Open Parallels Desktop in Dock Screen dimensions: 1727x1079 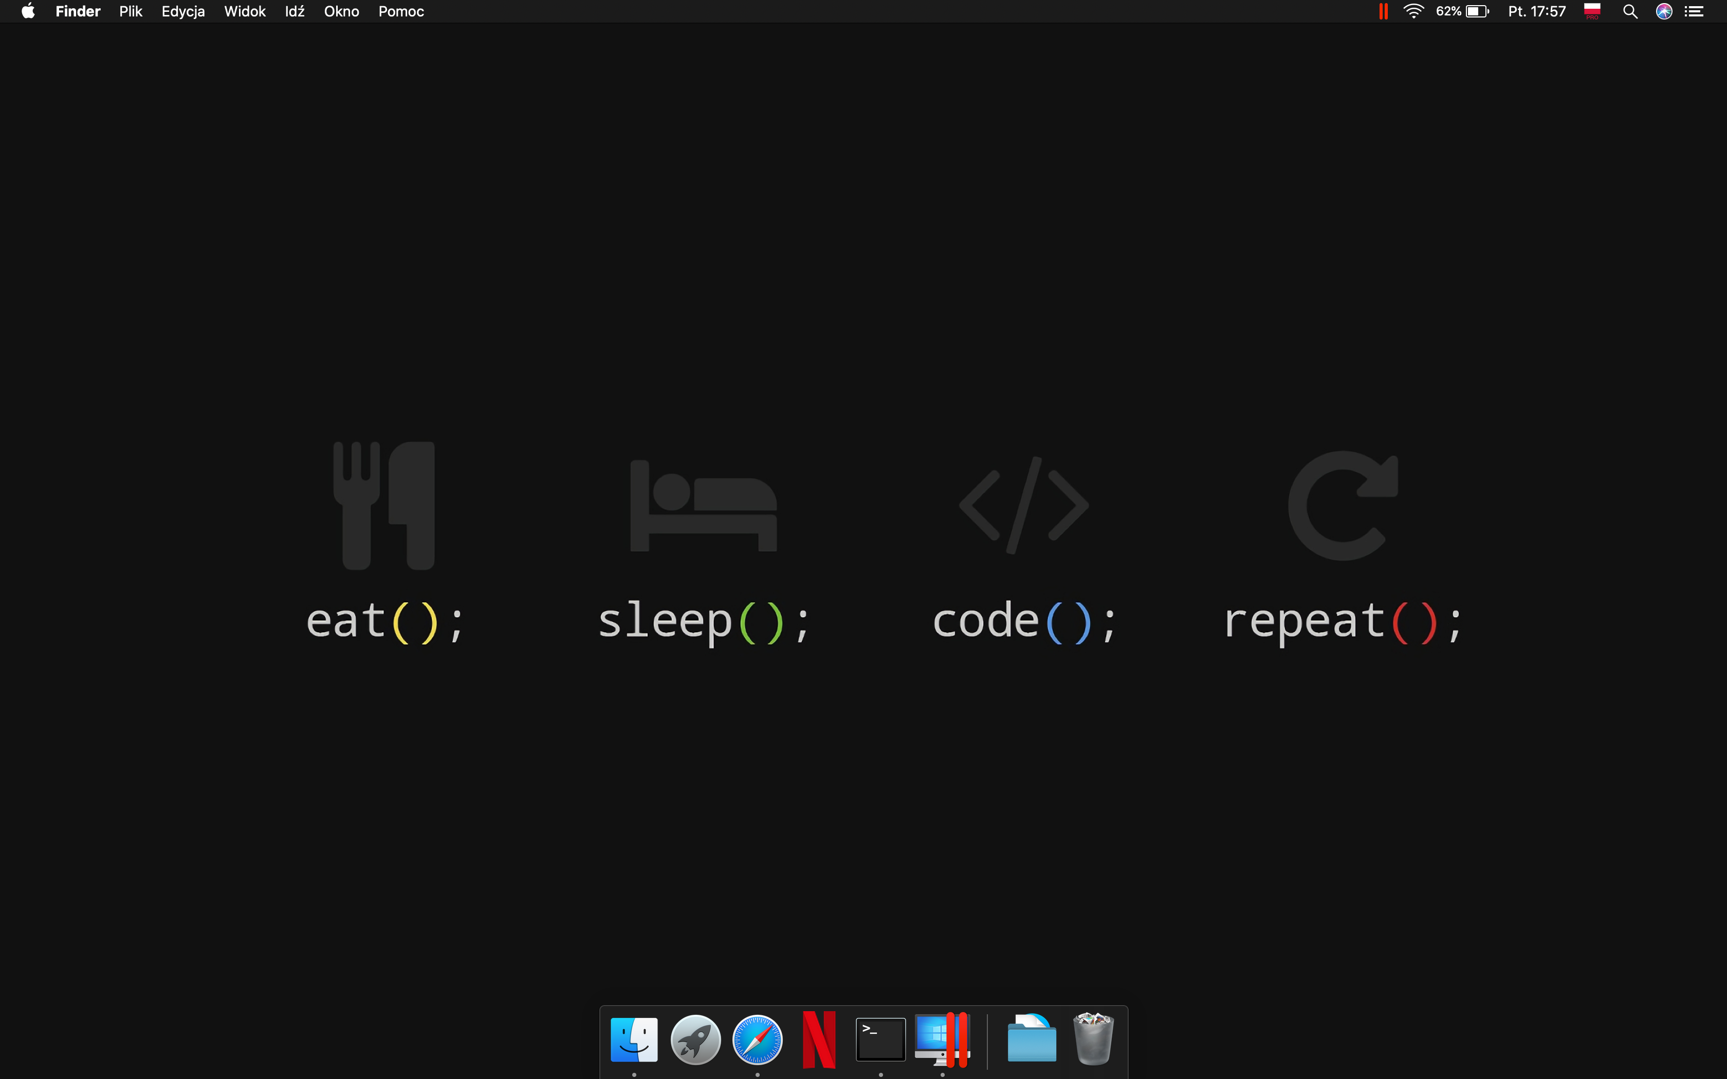click(x=942, y=1039)
